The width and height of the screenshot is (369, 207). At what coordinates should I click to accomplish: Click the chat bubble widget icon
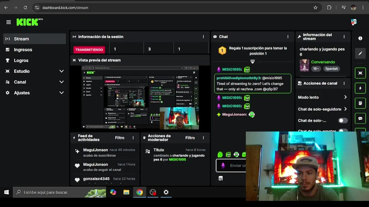[x=360, y=118]
